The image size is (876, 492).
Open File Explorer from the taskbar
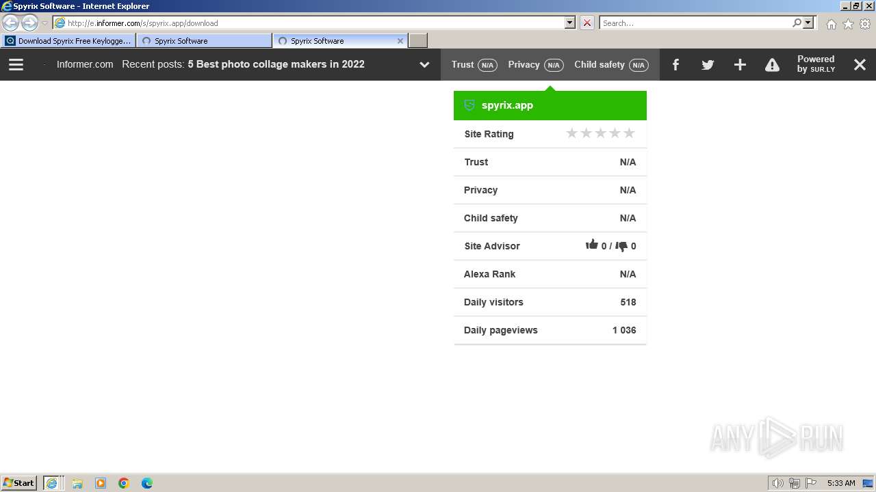click(77, 483)
